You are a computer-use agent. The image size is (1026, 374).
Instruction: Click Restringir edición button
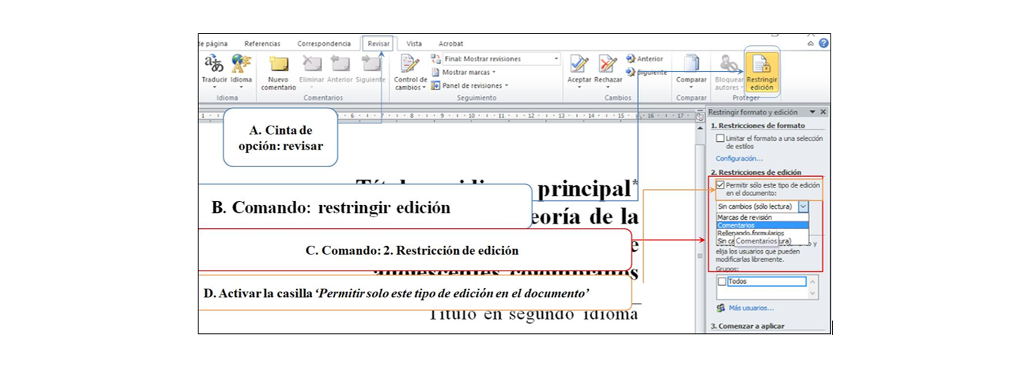pos(762,72)
